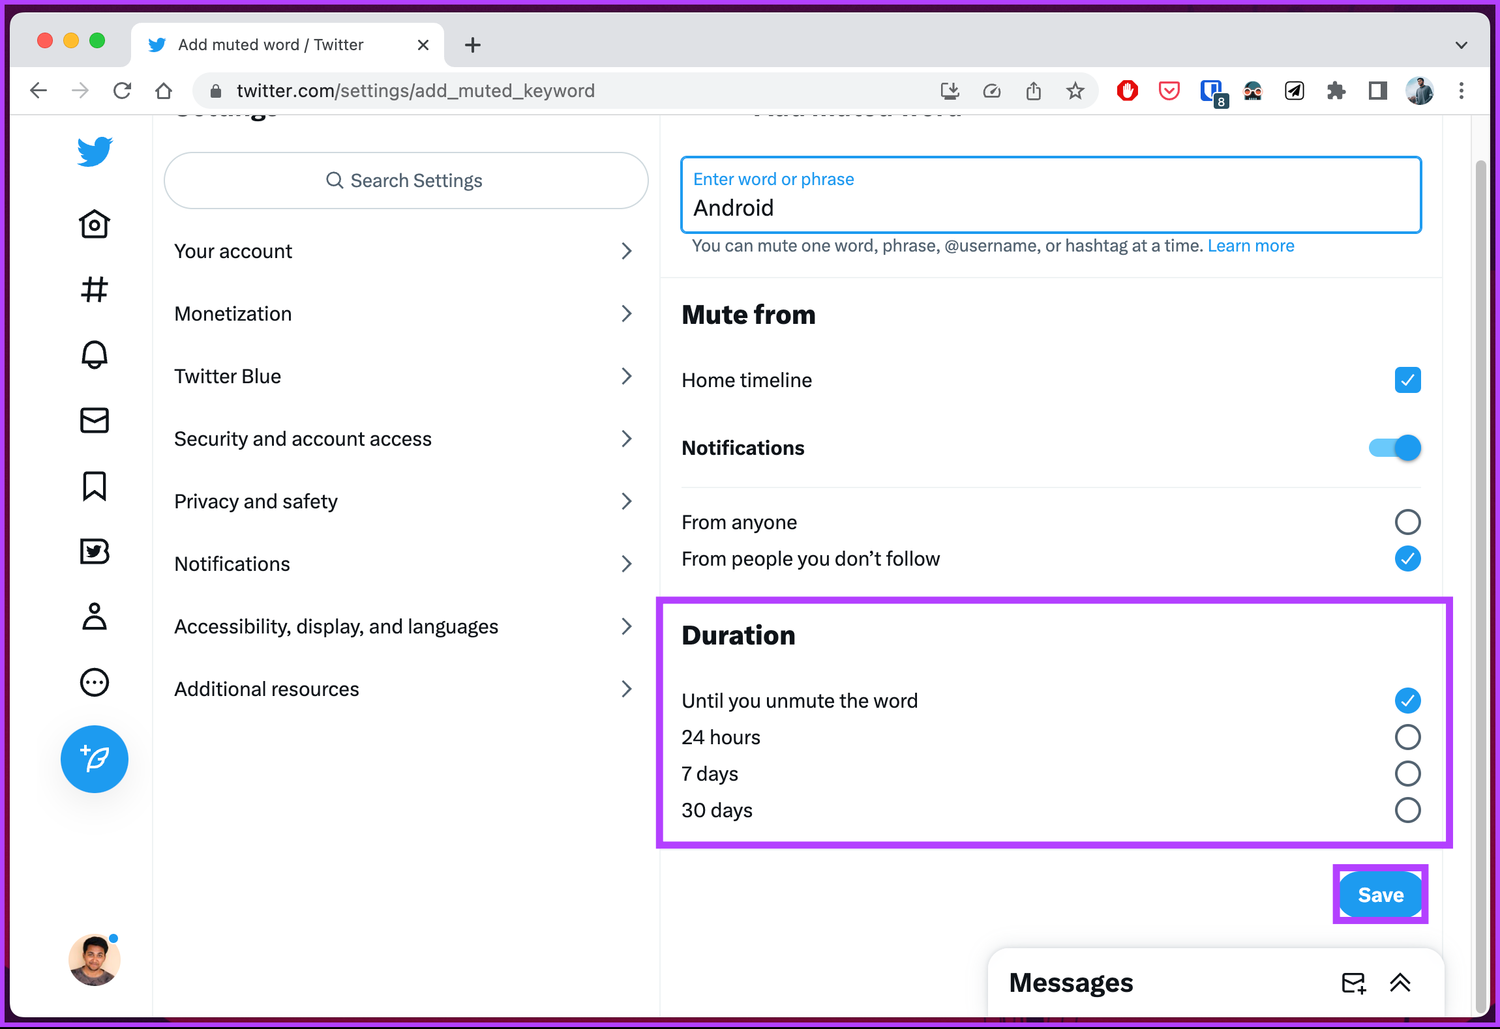
Task: Open Privacy and safety chevron
Action: [x=627, y=501]
